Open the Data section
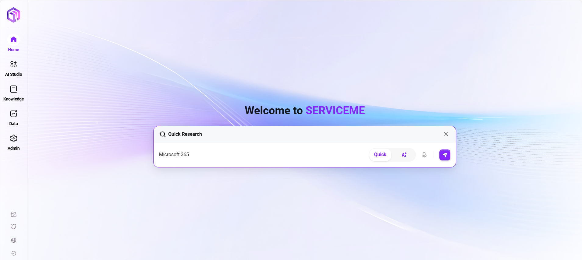 [13, 117]
